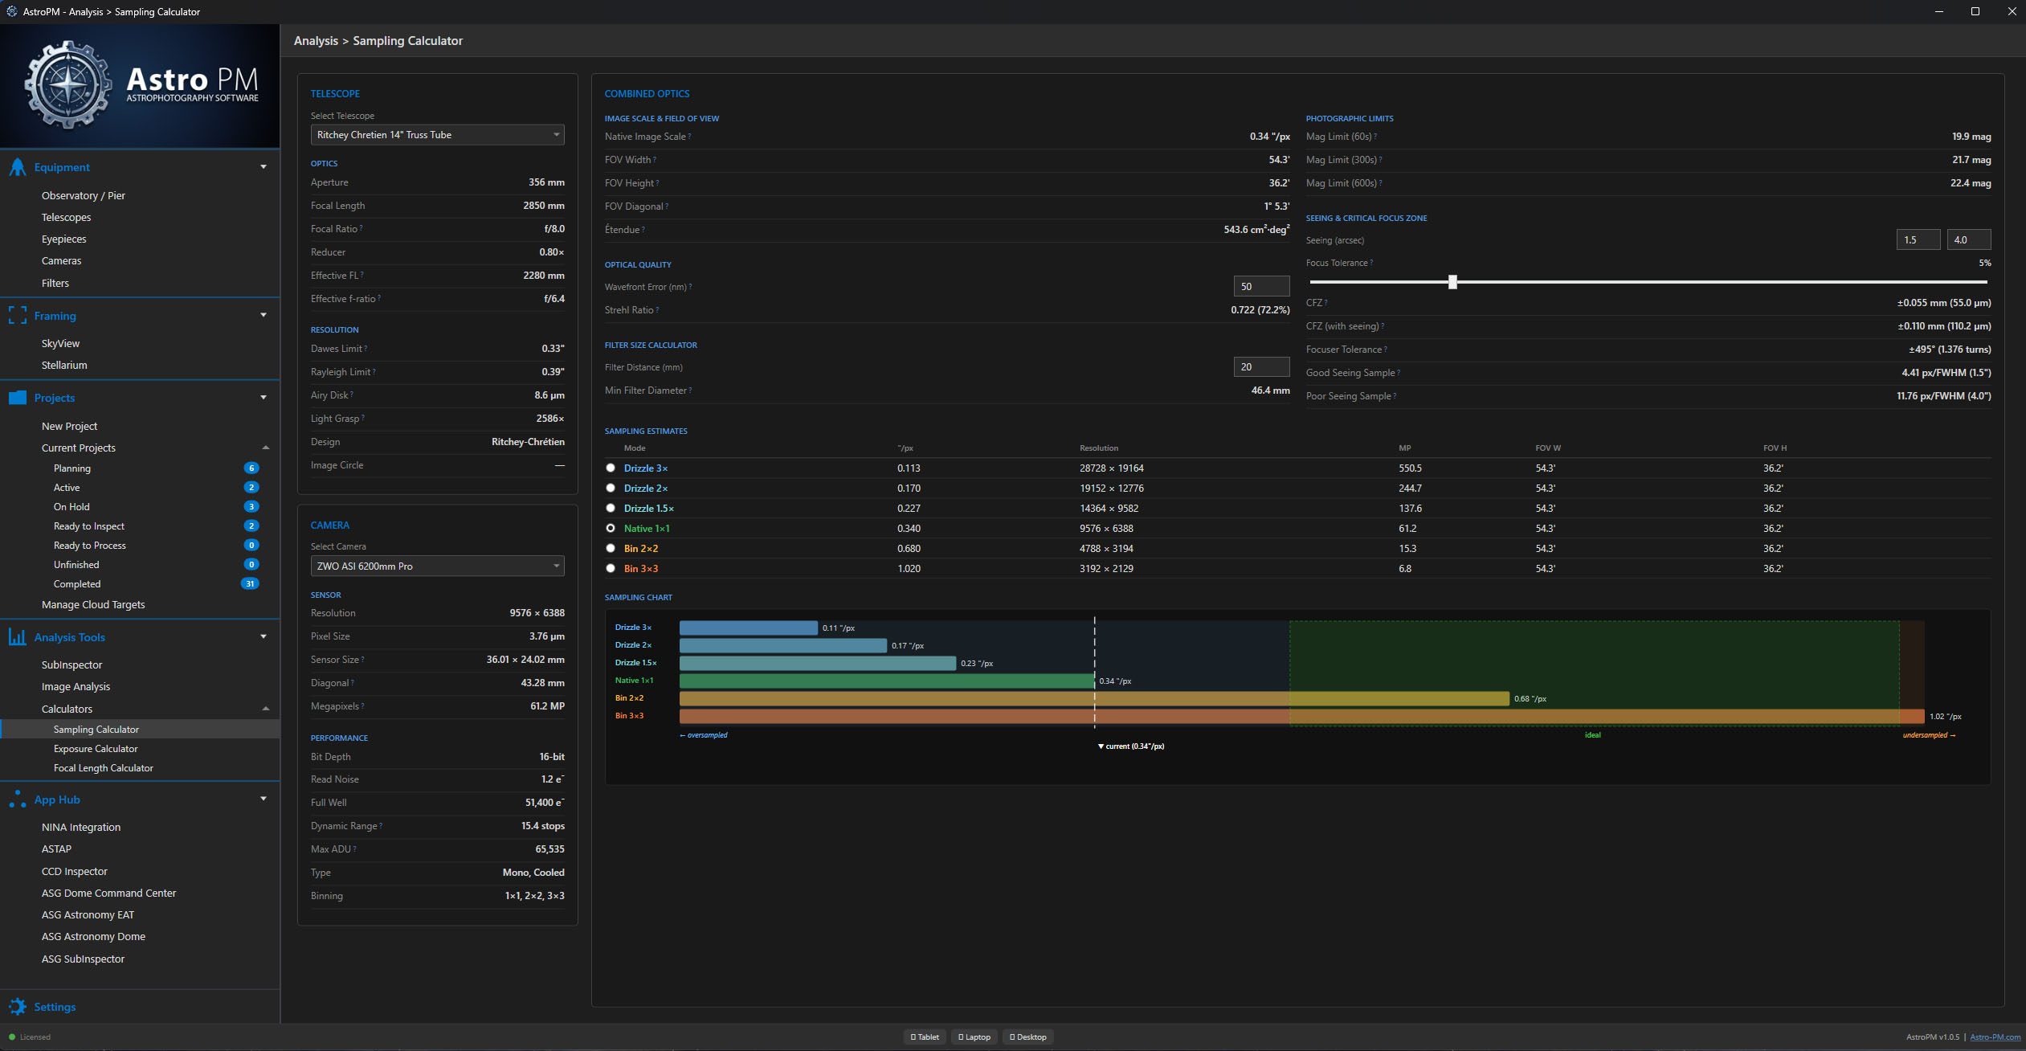The width and height of the screenshot is (2026, 1051).
Task: Collapse the Current Projects tree section
Action: [265, 448]
